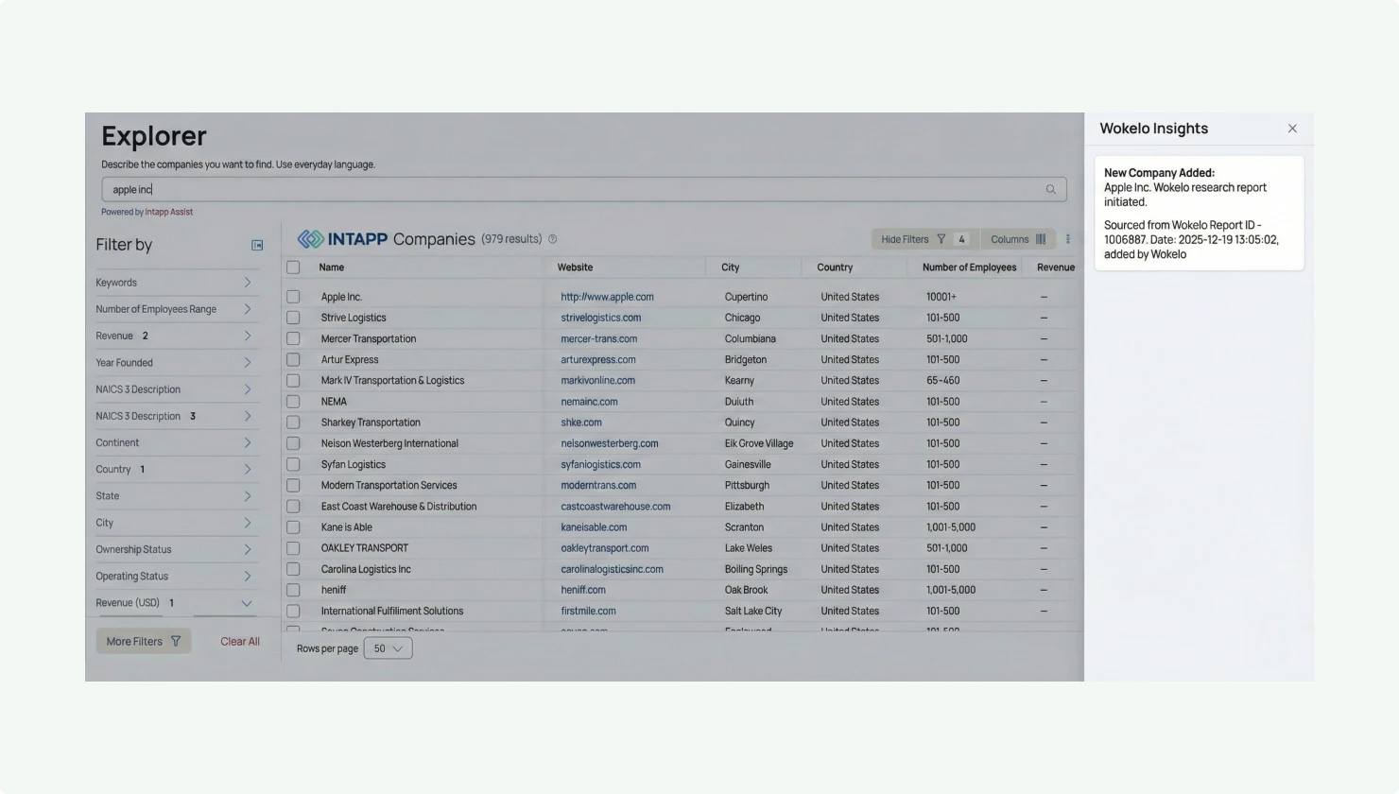Click the City column header
1399x794 pixels.
click(x=731, y=268)
